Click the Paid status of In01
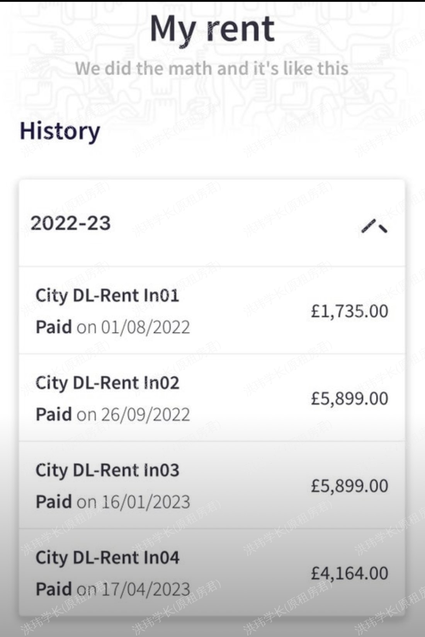 tap(54, 327)
